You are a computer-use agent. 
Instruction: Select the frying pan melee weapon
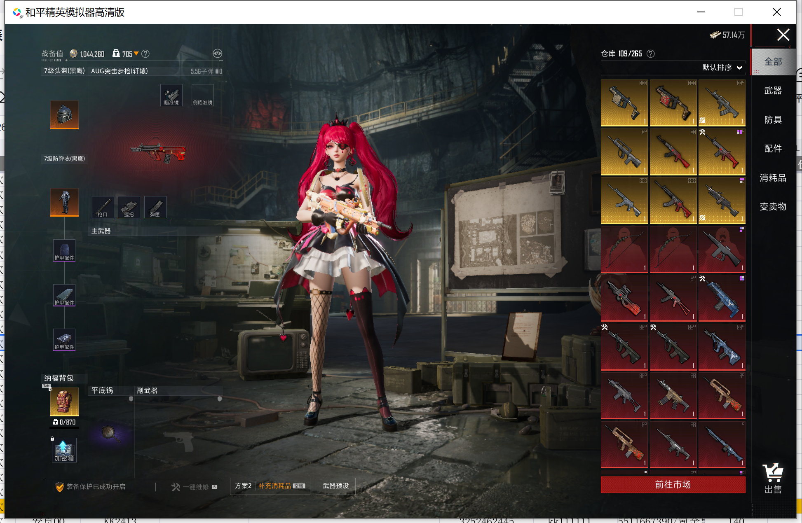pyautogui.click(x=110, y=434)
